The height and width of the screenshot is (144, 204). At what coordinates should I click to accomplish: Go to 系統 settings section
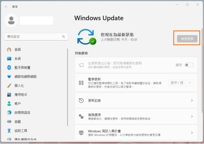(18, 58)
